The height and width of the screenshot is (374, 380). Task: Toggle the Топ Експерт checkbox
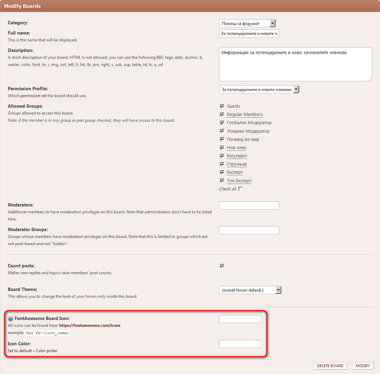[x=222, y=180]
